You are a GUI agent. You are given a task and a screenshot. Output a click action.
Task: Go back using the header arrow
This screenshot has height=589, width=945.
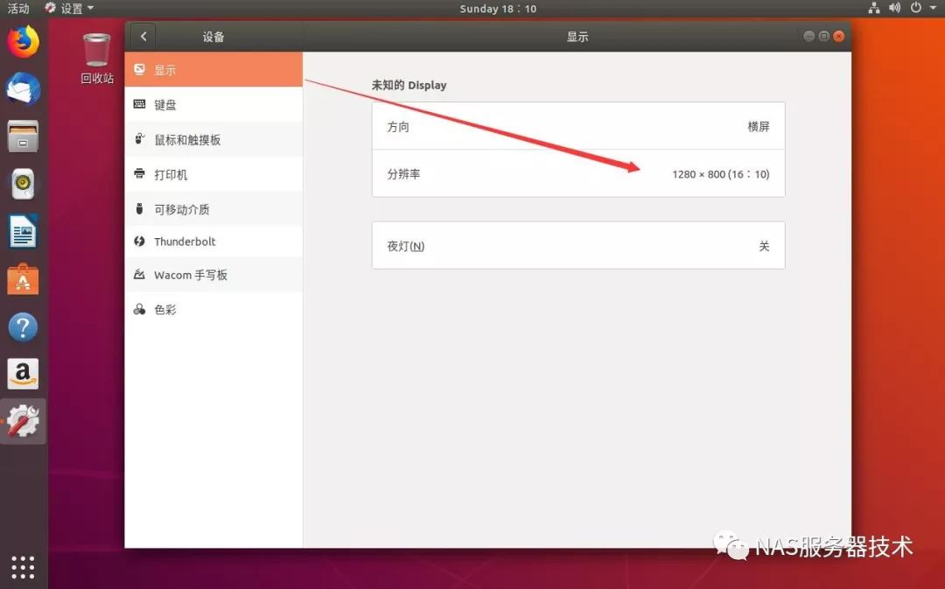pos(143,36)
